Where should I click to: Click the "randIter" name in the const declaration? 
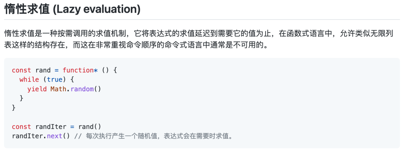click(x=50, y=127)
